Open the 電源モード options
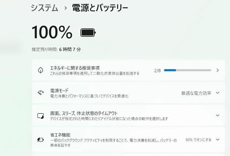 coord(217,93)
